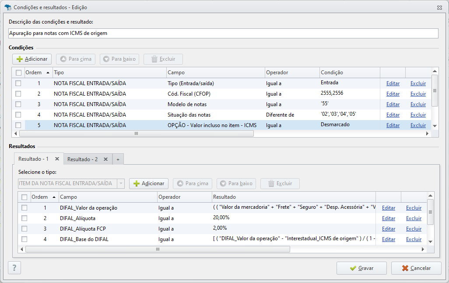Edit the Modelo de notas condition
Screen dimensions: 449x283
click(x=393, y=104)
